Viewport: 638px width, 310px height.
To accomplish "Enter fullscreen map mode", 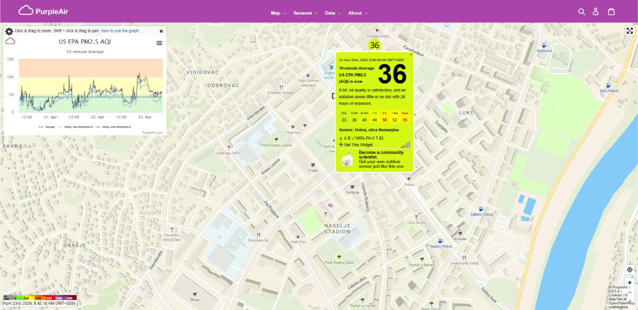I will click(x=629, y=31).
